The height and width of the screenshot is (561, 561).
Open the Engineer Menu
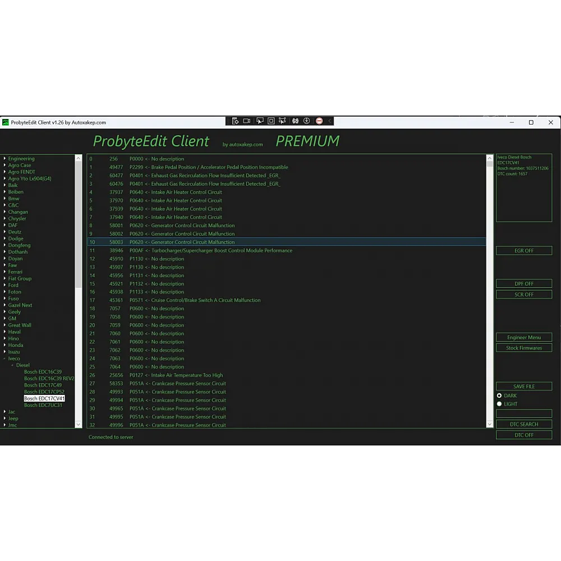pos(524,337)
